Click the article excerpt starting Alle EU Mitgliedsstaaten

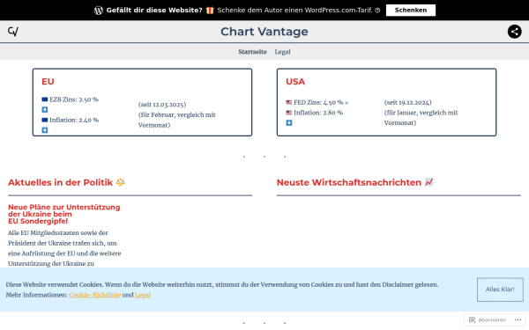[x=64, y=248]
